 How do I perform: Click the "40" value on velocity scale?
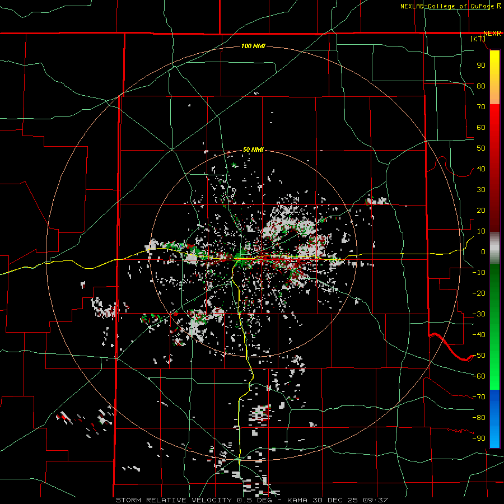click(481, 169)
